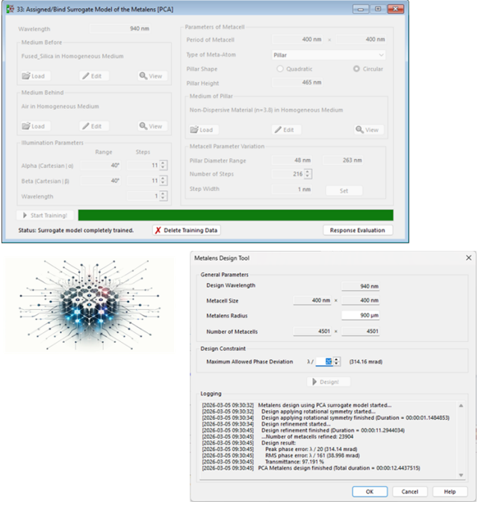Adjust the Alpha steps spinner
The width and height of the screenshot is (484, 507).
(164, 164)
